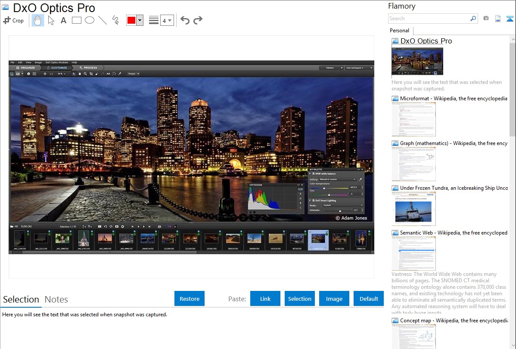
Task: Activate the hand pan tool
Action: (38, 20)
